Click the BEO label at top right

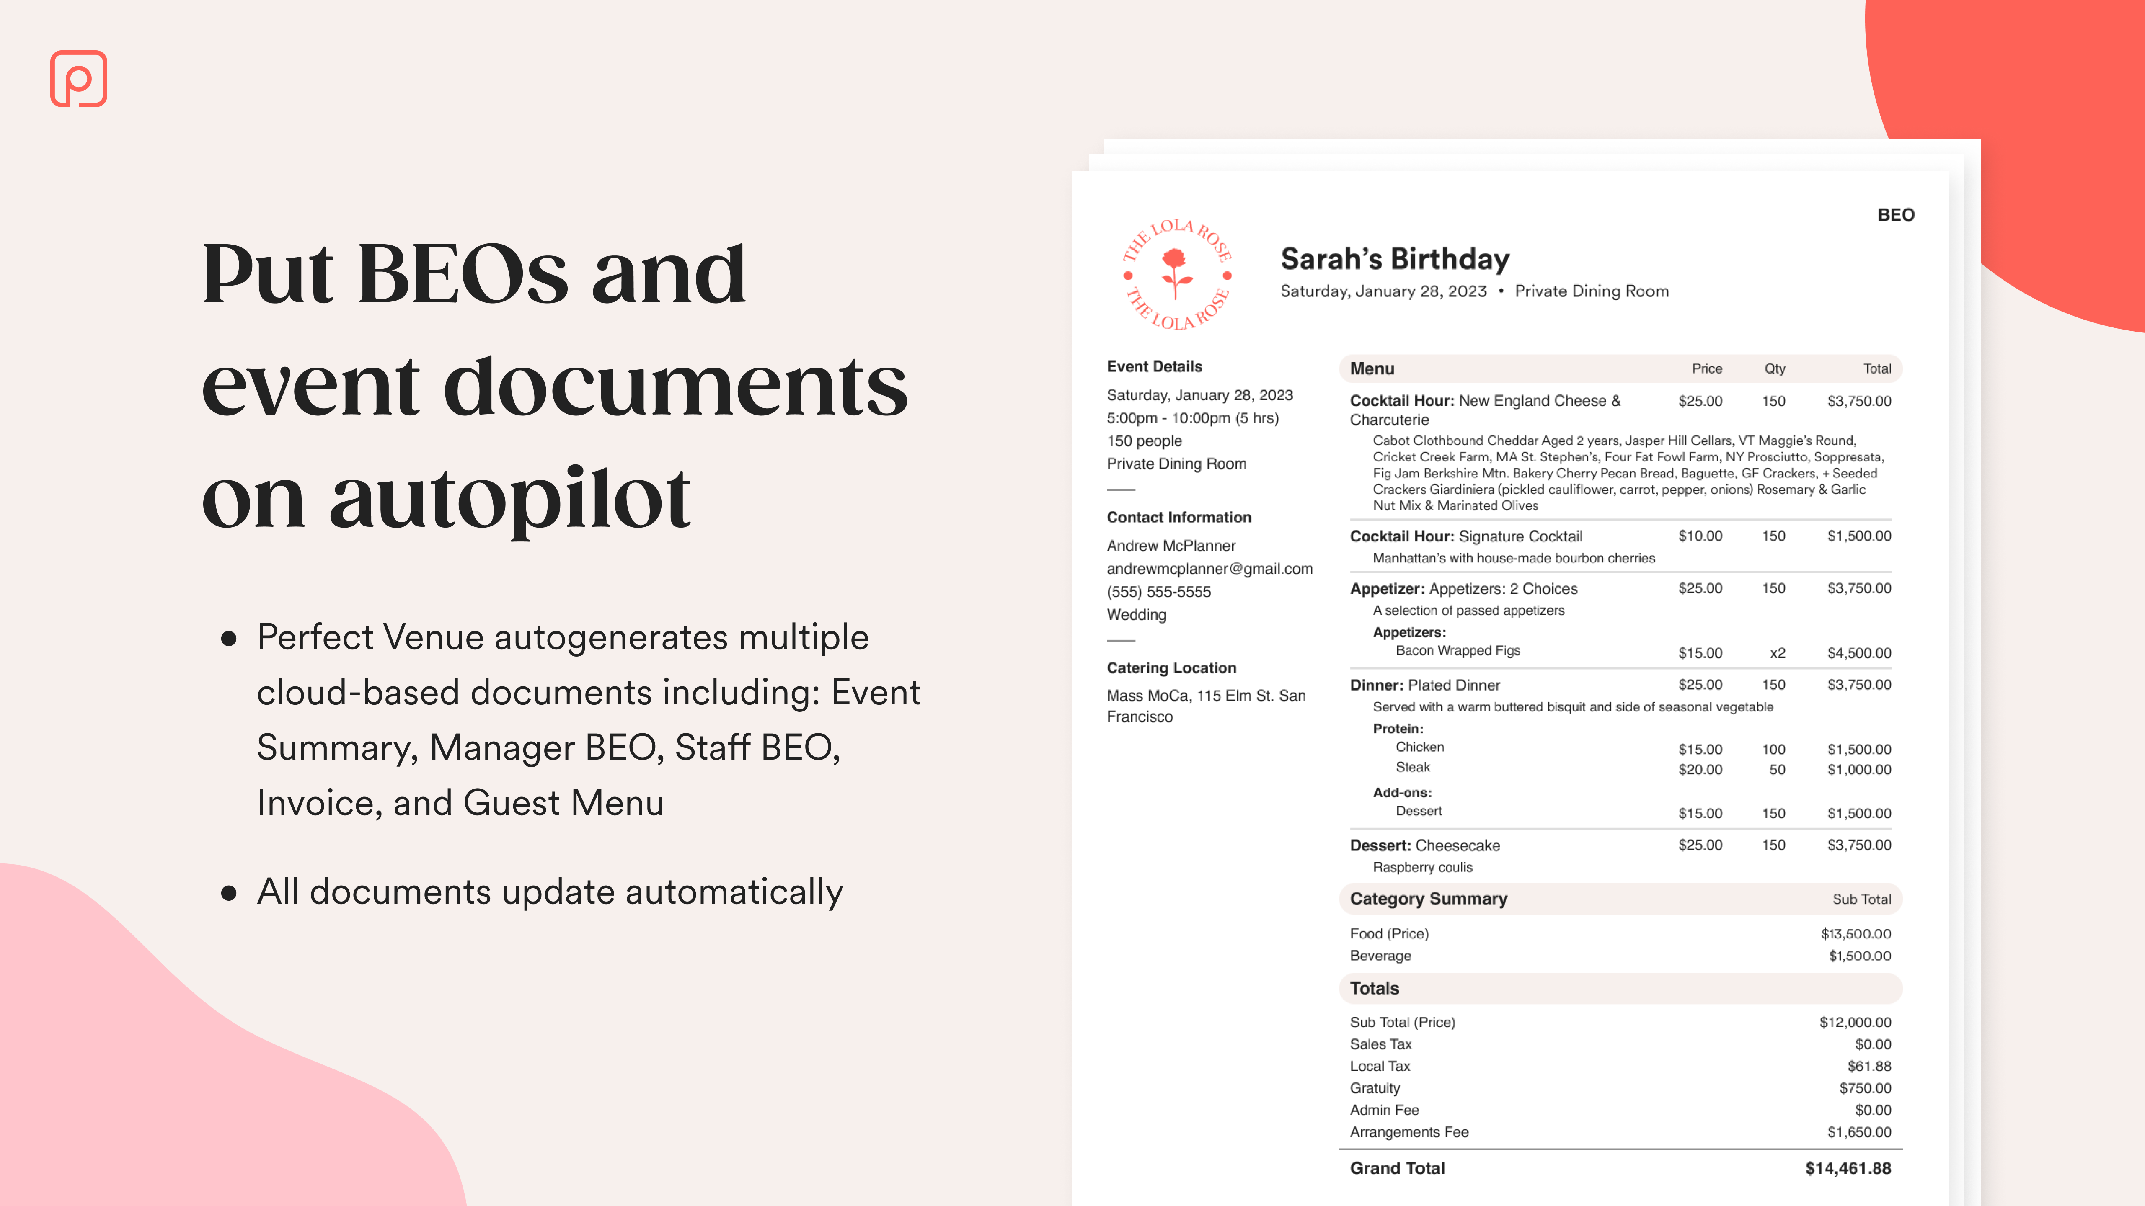(x=1895, y=215)
